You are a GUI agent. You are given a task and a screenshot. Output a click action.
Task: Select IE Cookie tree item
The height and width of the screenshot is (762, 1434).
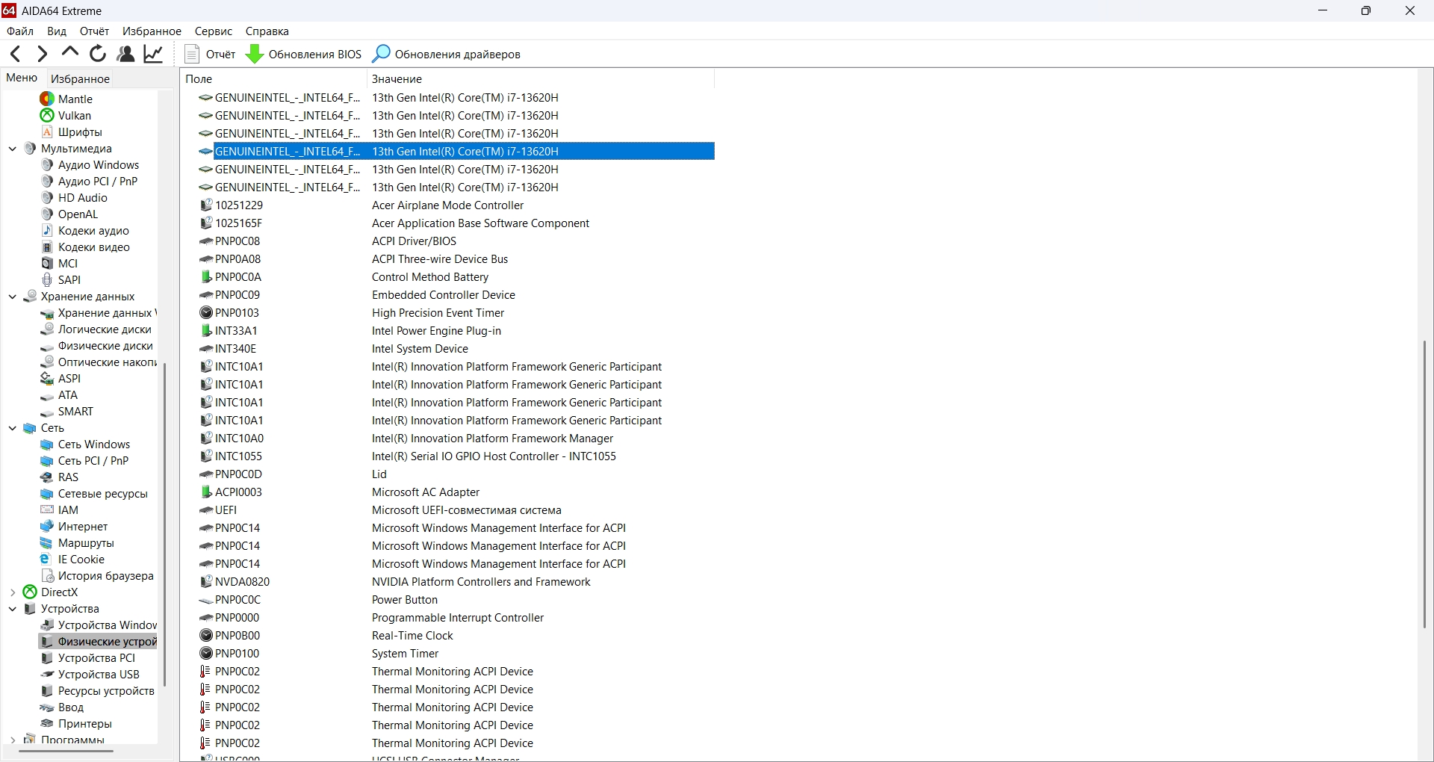[72, 560]
